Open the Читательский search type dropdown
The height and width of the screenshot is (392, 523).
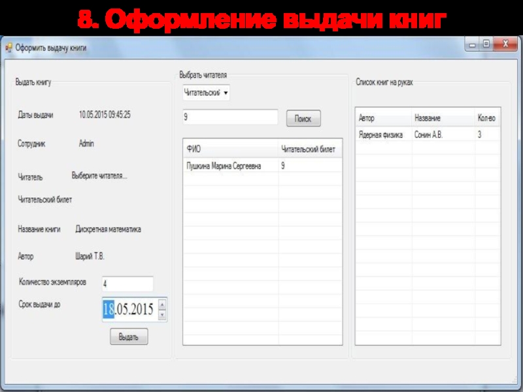(206, 93)
